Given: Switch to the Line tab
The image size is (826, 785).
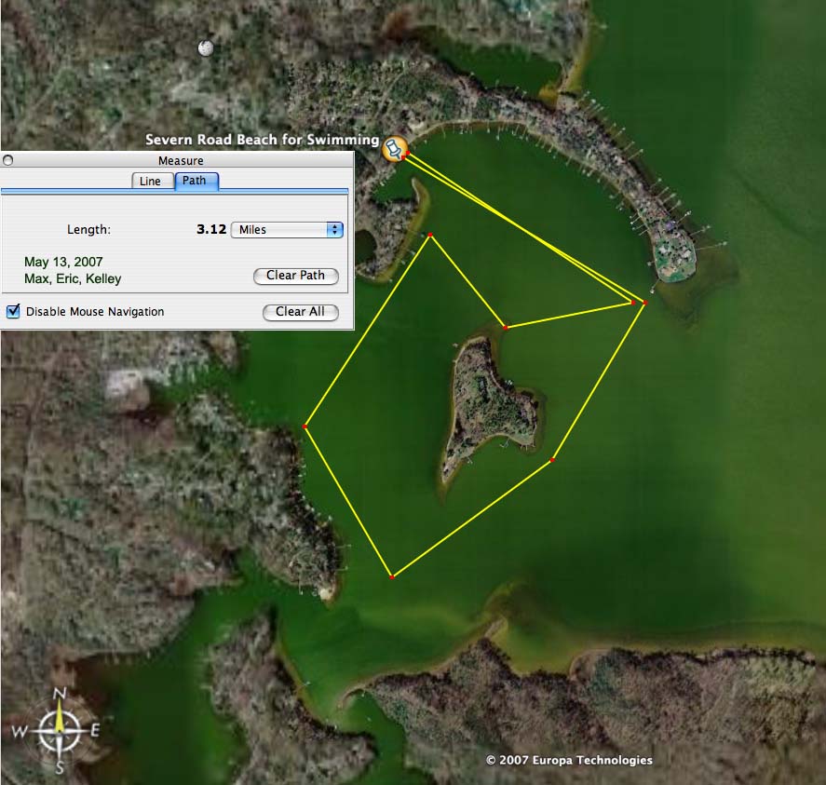Looking at the screenshot, I should pyautogui.click(x=153, y=181).
